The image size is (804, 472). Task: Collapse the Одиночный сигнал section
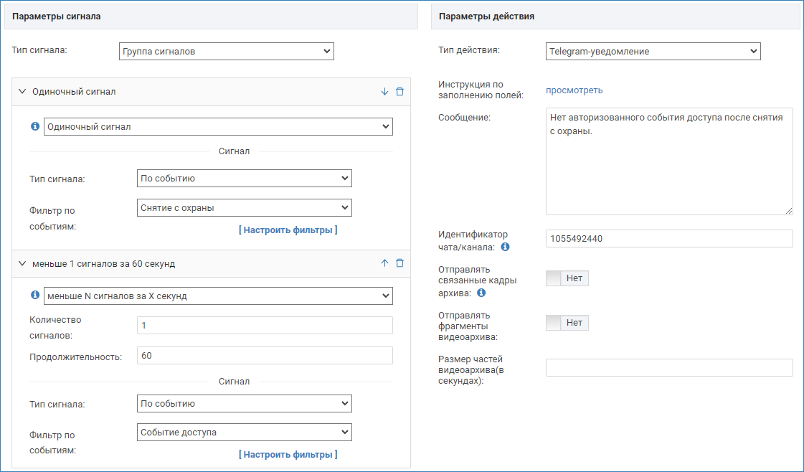tap(22, 92)
